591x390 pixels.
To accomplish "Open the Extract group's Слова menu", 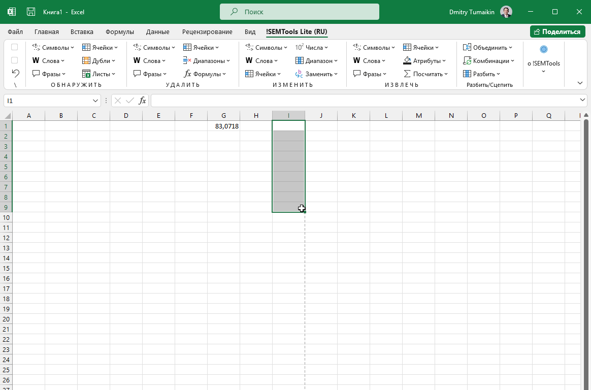I will click(x=369, y=60).
